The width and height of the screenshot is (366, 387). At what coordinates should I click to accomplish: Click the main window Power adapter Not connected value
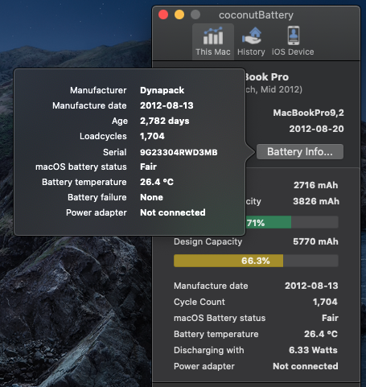[306, 366]
